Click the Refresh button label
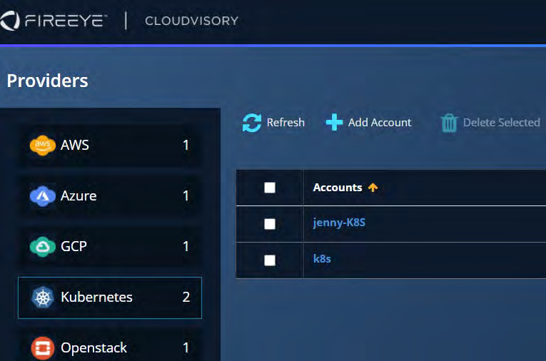 pyautogui.click(x=285, y=123)
